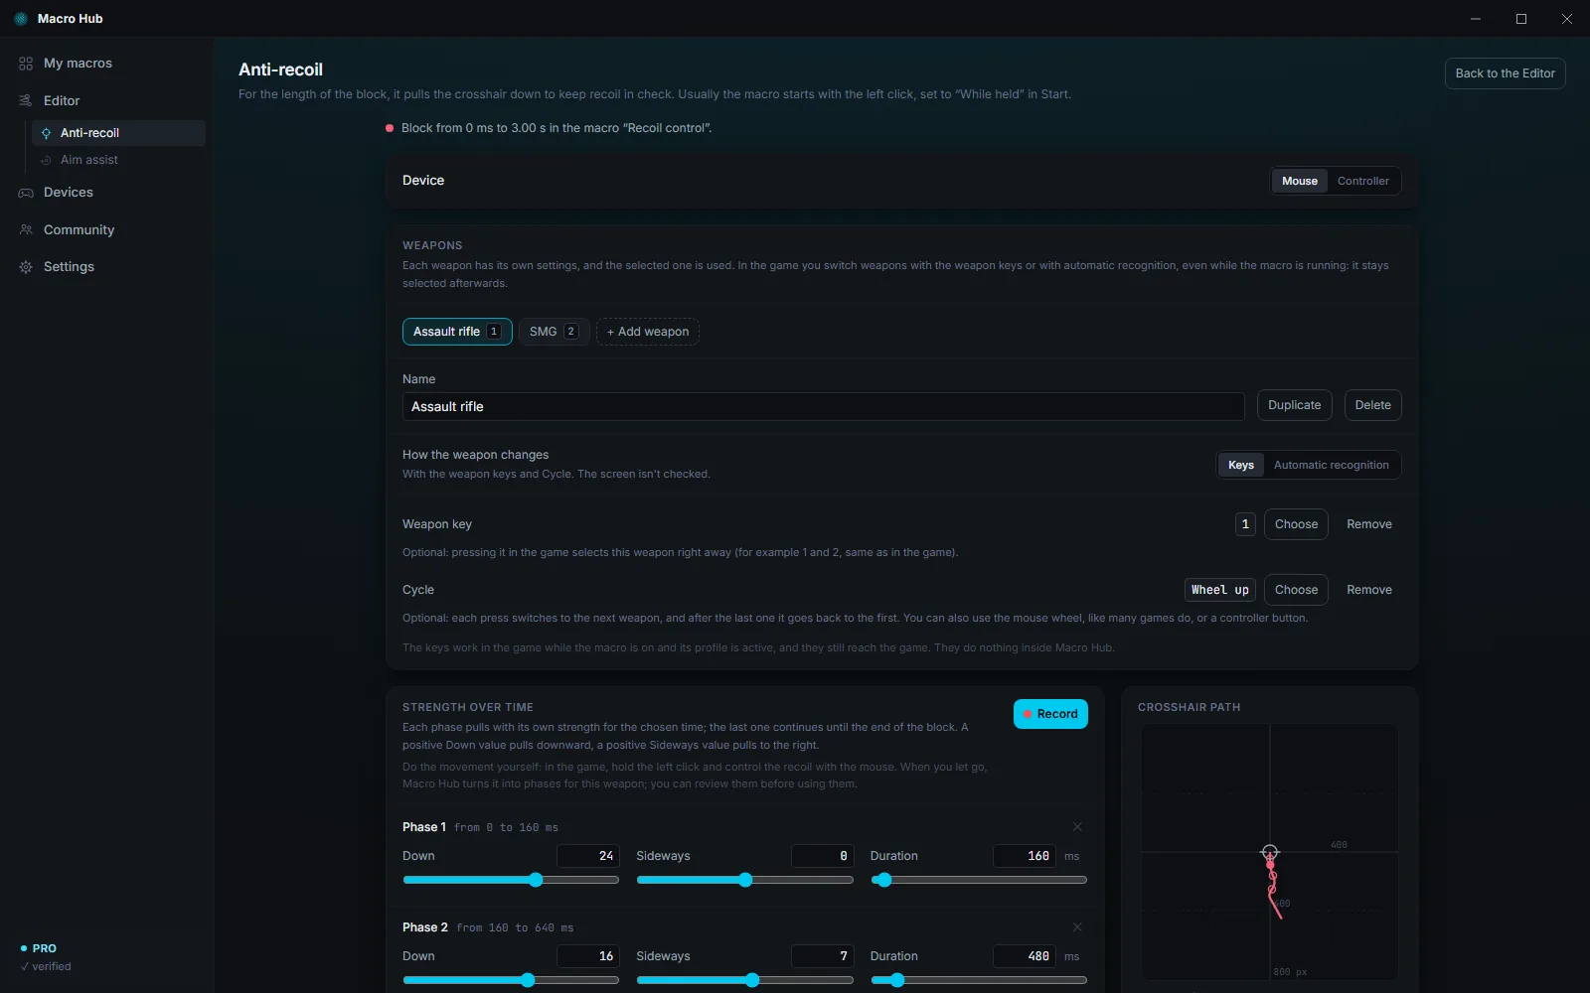
Task: Click the Phase 1 Duration value field
Action: pyautogui.click(x=1025, y=856)
